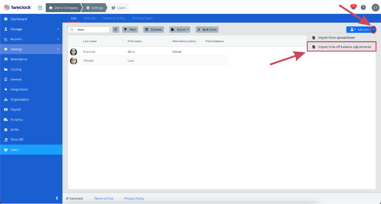Collapse the sidebar with bottom chevron

57,198
